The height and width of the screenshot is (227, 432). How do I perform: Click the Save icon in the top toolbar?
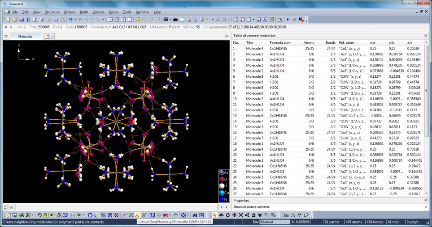click(21, 20)
